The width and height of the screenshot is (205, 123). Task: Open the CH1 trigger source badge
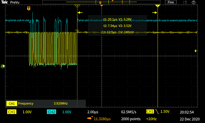click(150, 112)
